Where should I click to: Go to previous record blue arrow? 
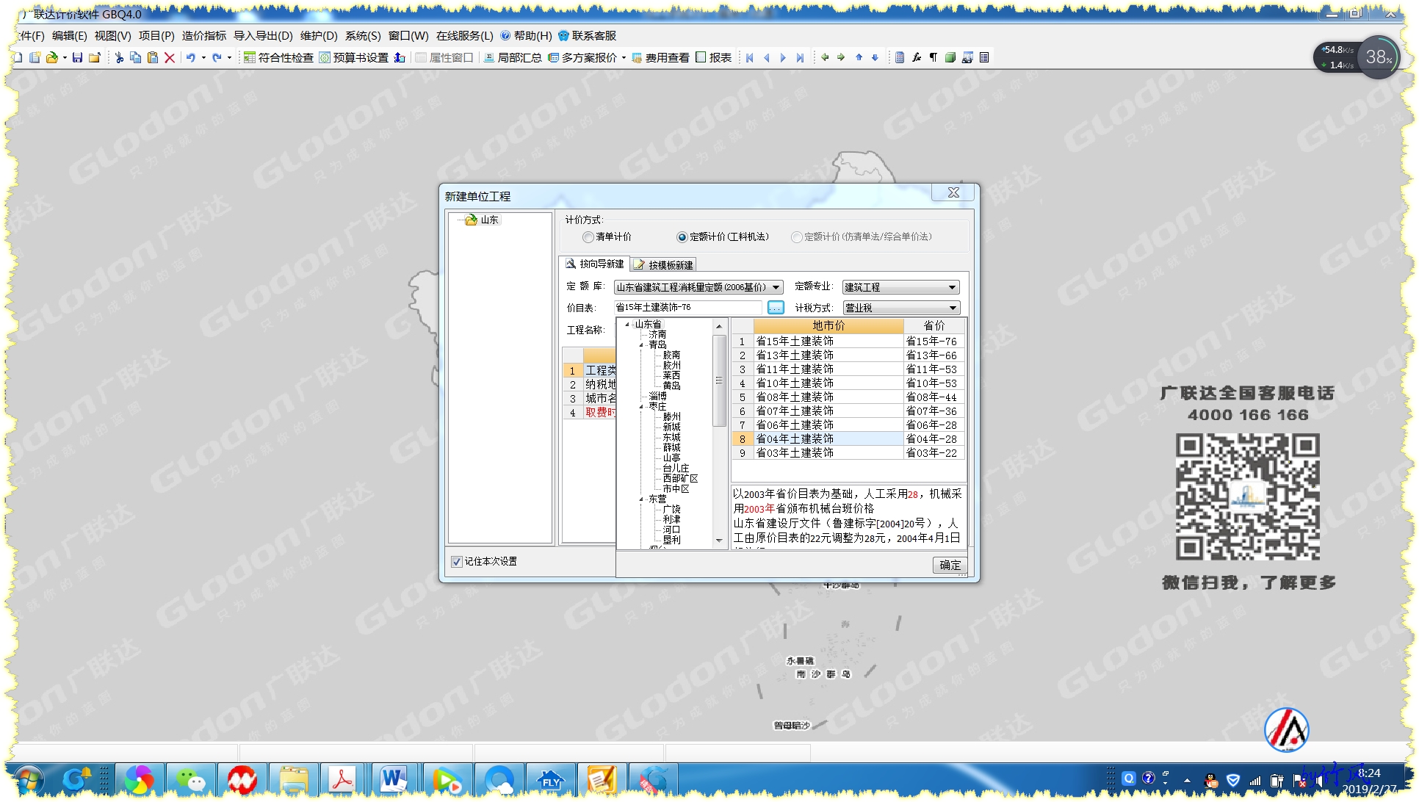(767, 57)
